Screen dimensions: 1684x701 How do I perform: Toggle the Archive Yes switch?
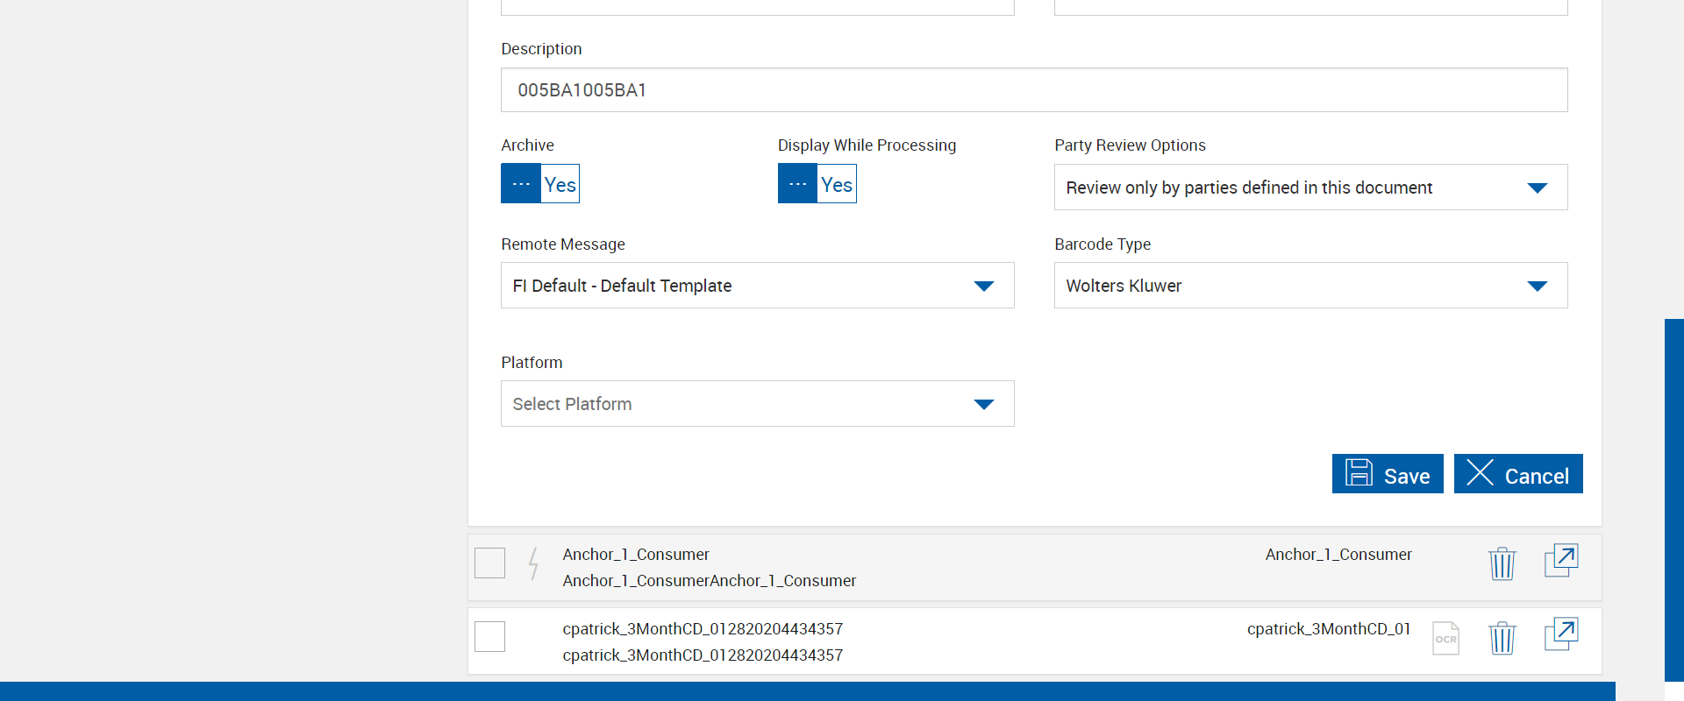coord(540,184)
